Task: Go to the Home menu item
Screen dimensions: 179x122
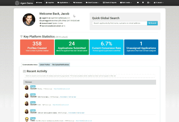Action: 39,3
